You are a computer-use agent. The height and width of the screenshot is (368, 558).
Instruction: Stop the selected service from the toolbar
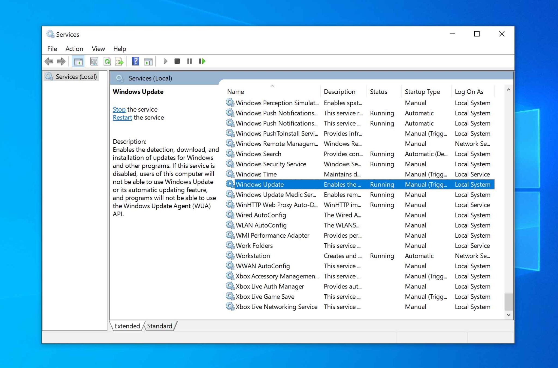tap(177, 61)
